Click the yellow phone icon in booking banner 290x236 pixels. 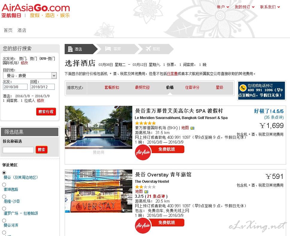[x=243, y=88]
